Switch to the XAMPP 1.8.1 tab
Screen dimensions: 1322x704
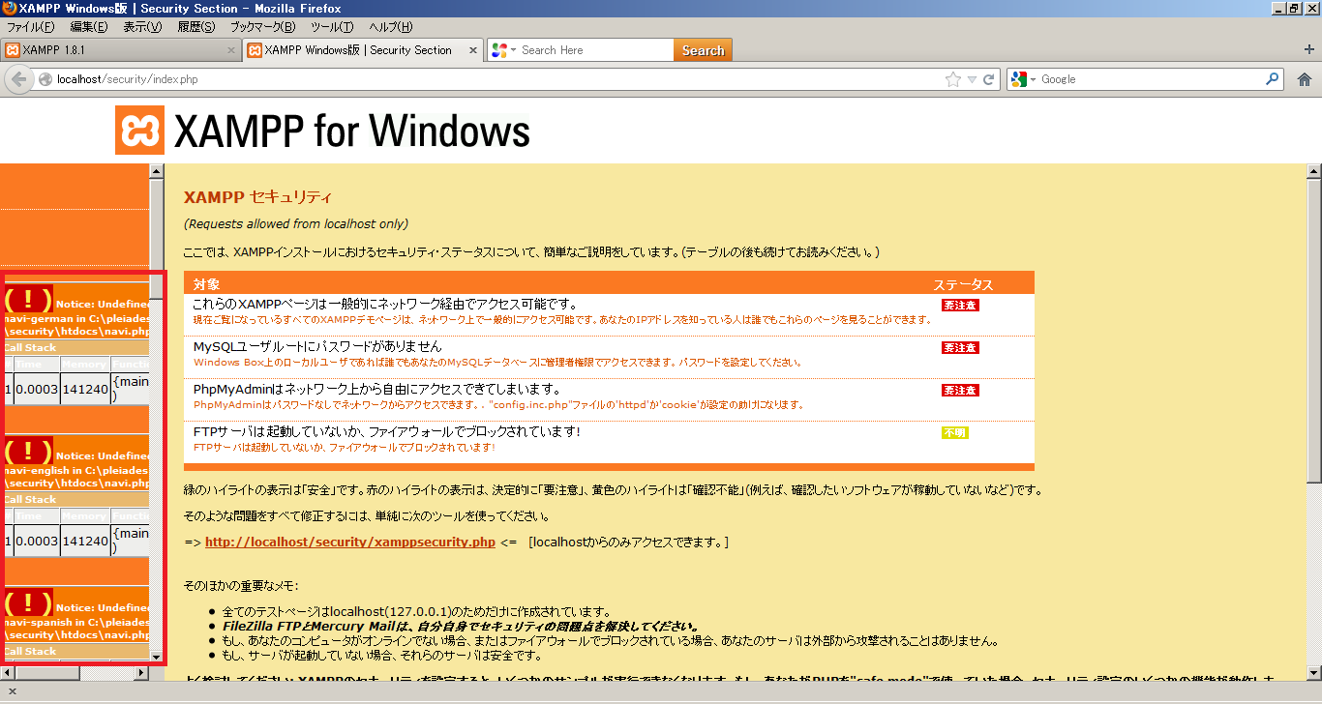[120, 50]
